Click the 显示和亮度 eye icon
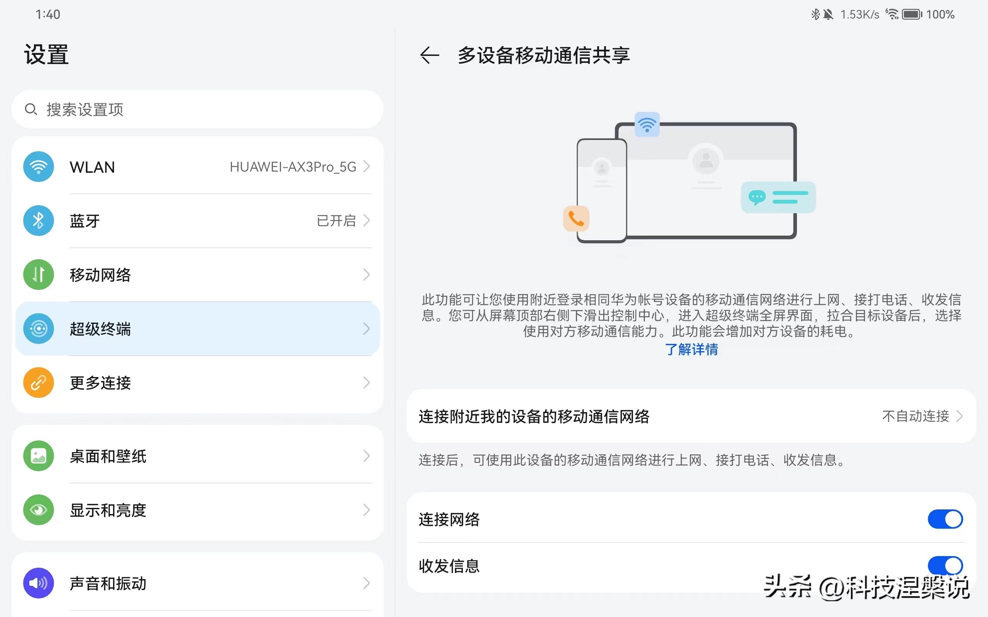 38,510
